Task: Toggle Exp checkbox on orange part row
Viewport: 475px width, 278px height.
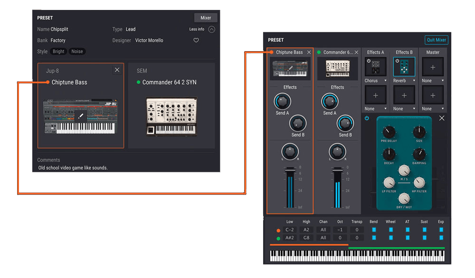Action: click(x=441, y=230)
